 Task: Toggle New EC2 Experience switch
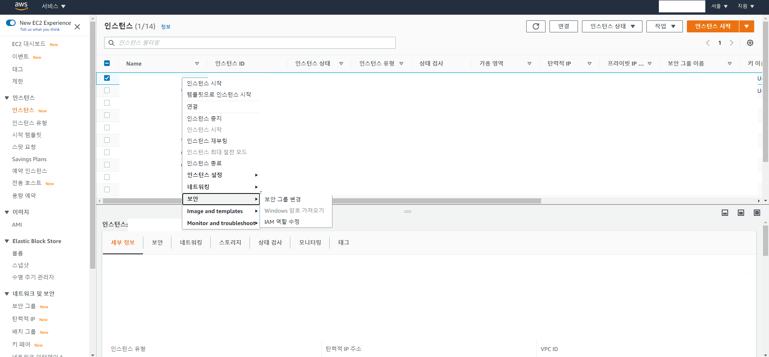click(x=11, y=23)
